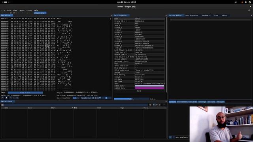253x142 pixels.
Task: Select the 'DOS Date' inspector row
Action: pos(139,79)
